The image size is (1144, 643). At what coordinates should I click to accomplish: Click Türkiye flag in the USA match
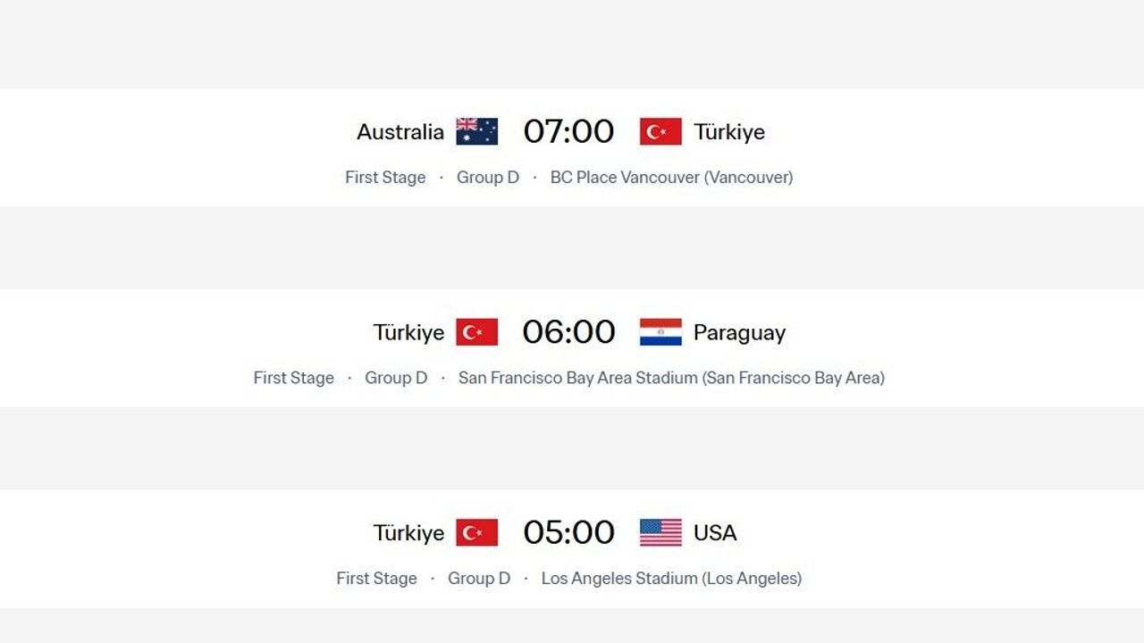[476, 532]
